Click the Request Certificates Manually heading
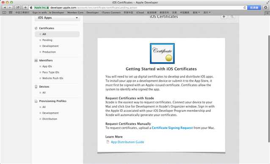The width and height of the screenshot is (270, 164). click(x=128, y=124)
